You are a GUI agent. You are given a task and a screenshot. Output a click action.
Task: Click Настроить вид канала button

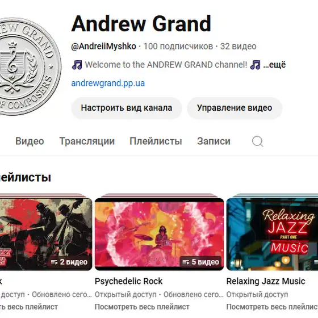[127, 108]
